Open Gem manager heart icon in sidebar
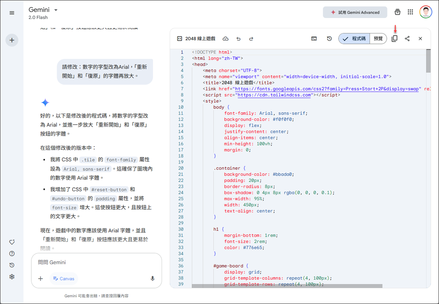 point(12,242)
